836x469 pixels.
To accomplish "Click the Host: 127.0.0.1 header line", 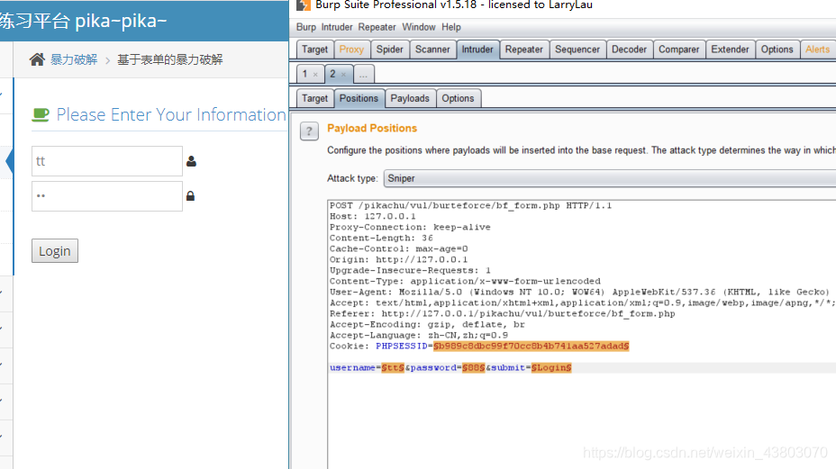I will pos(372,216).
